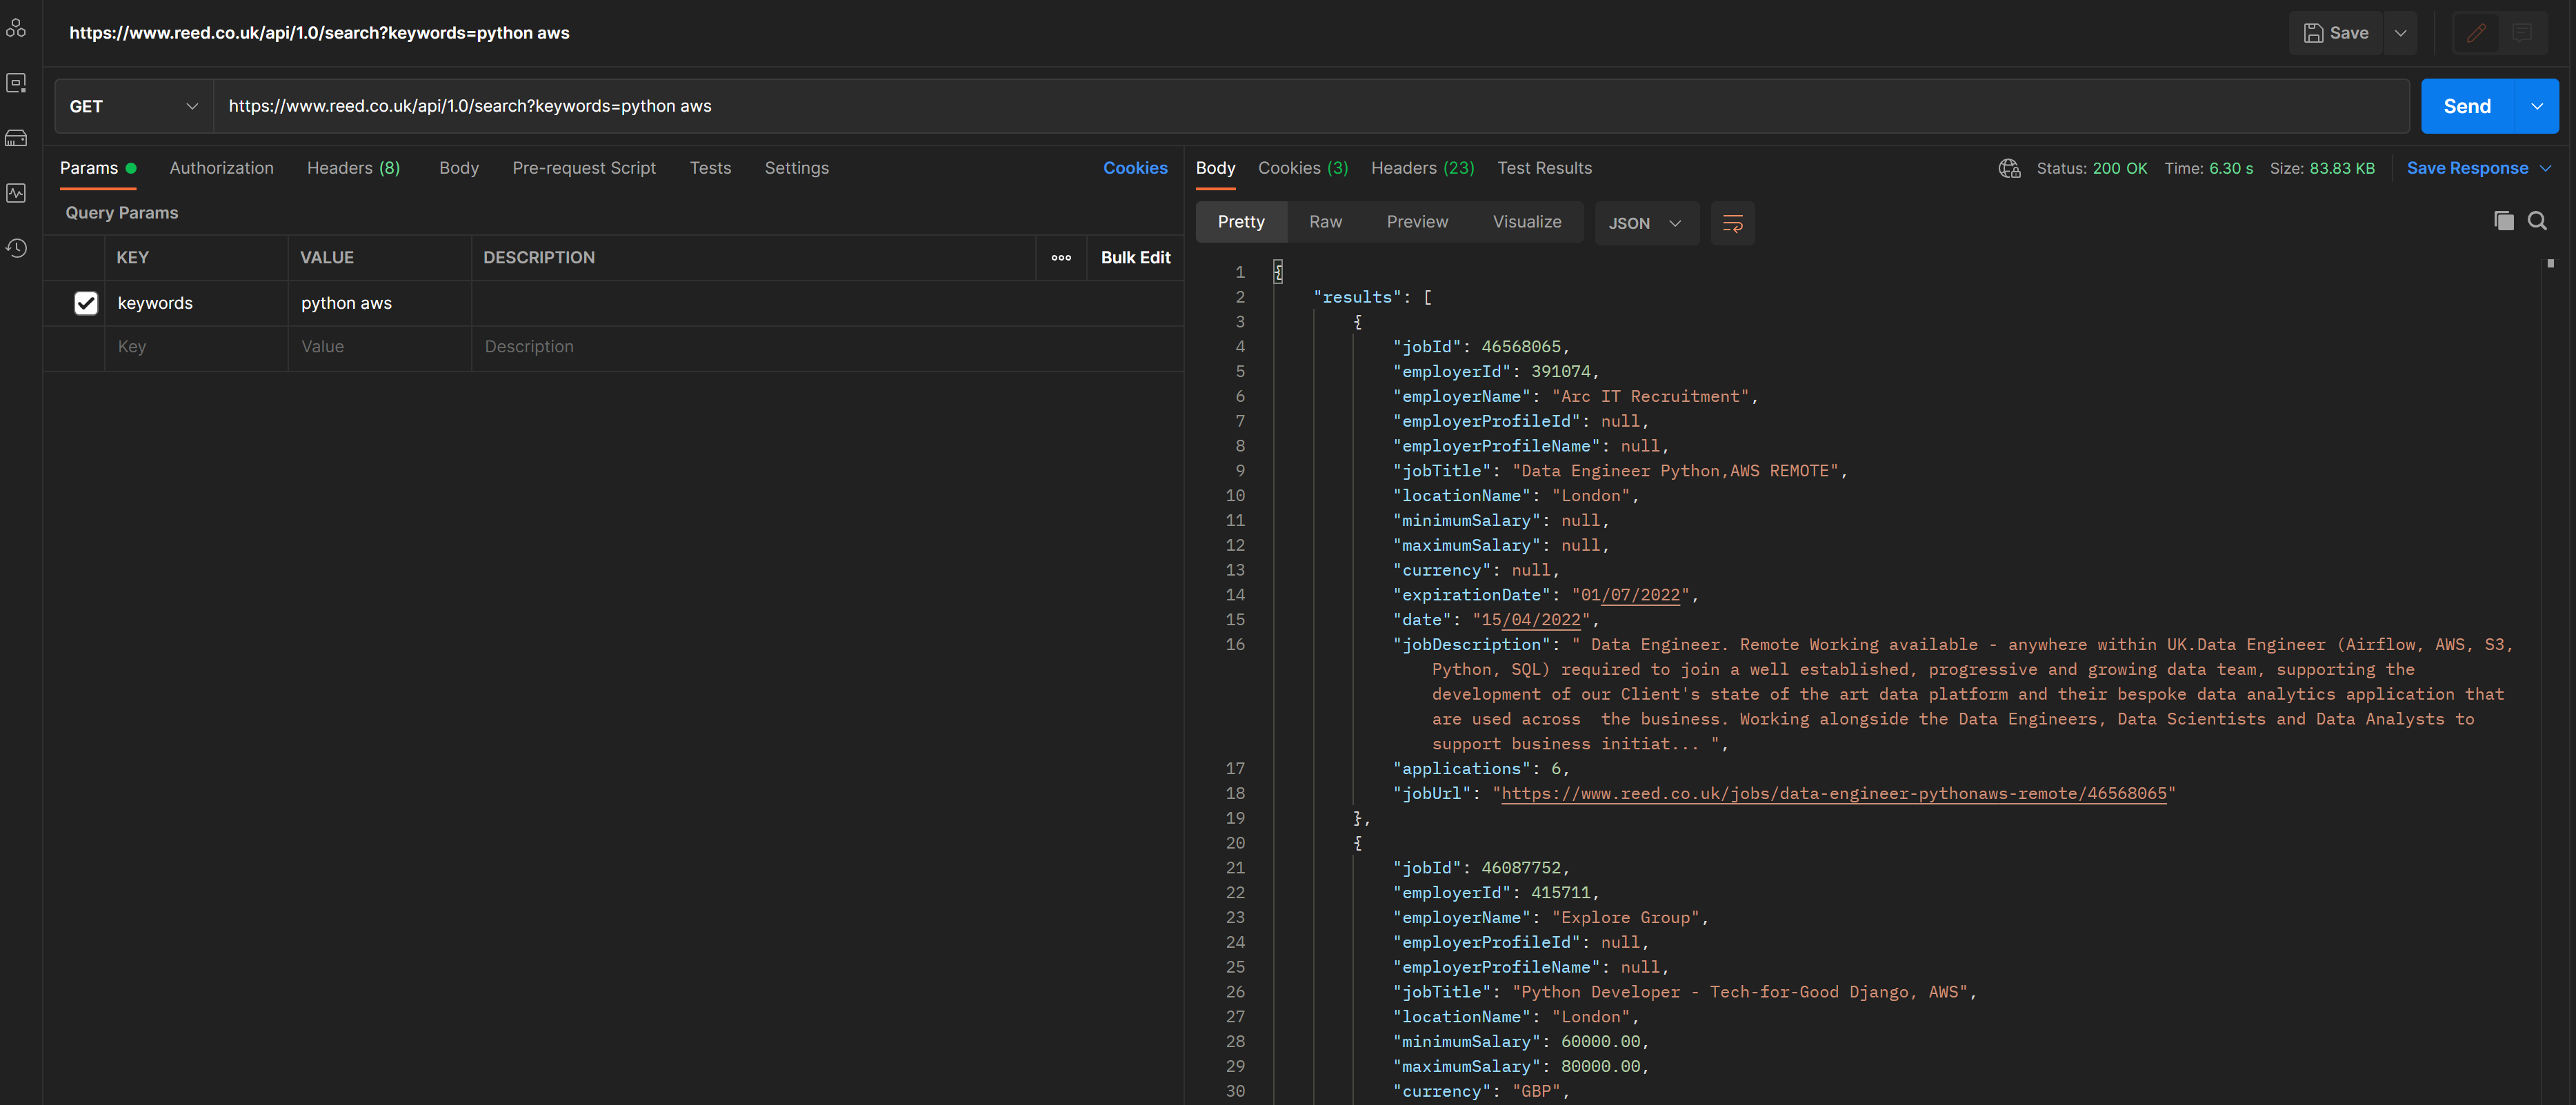
Task: Open the response Headers (23) tab
Action: (1422, 168)
